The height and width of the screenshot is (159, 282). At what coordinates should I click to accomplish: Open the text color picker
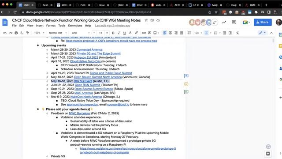coord(130,33)
